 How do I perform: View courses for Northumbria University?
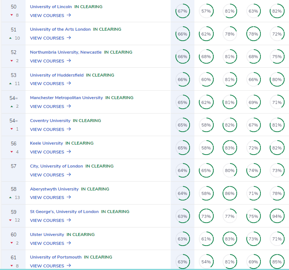[50, 61]
